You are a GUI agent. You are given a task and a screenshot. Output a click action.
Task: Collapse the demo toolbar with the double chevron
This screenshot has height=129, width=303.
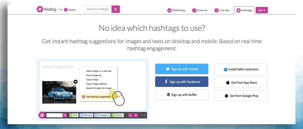(x=142, y=115)
